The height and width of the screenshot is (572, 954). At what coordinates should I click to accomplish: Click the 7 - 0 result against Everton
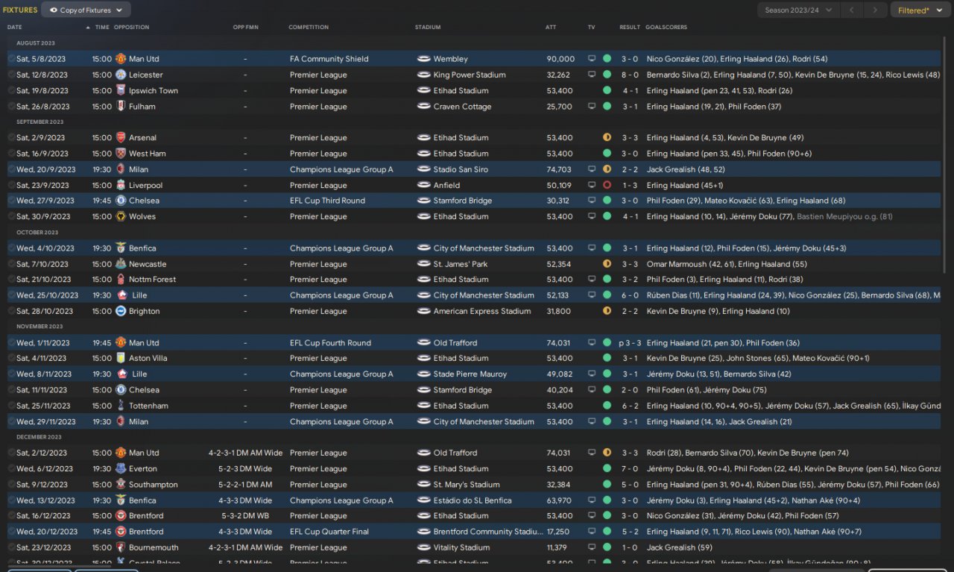pos(630,469)
